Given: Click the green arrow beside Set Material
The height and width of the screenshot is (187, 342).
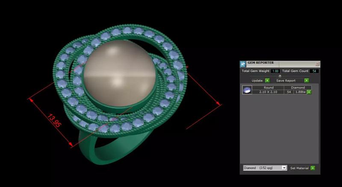Looking at the screenshot, I should [x=313, y=168].
